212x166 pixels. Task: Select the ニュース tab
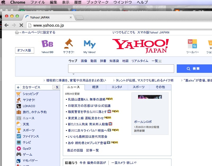click(74, 87)
